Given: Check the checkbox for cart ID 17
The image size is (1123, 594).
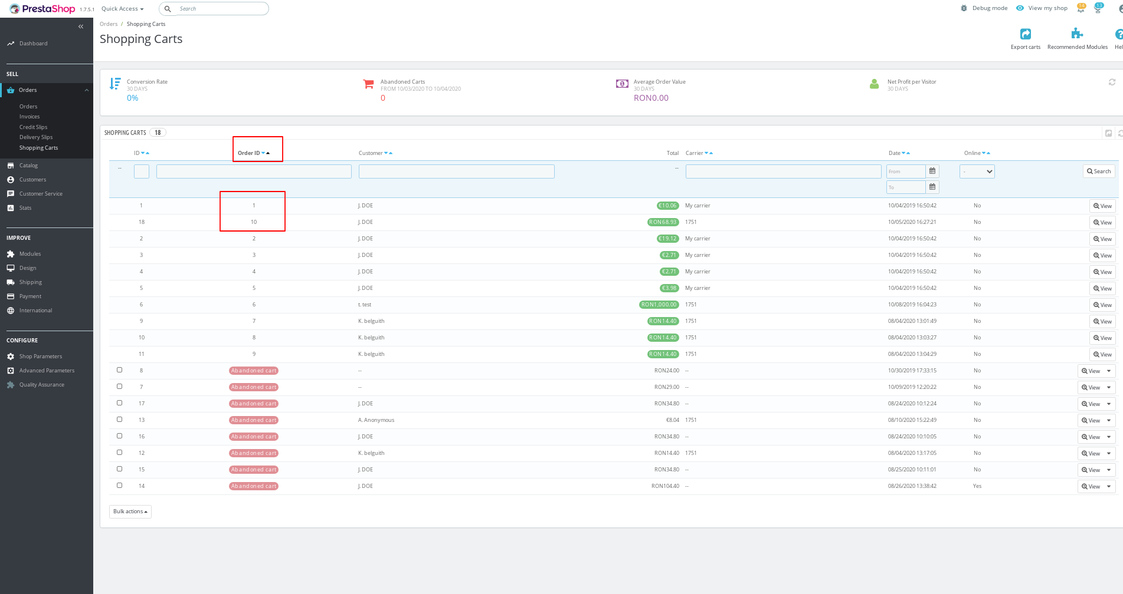Looking at the screenshot, I should [x=119, y=403].
